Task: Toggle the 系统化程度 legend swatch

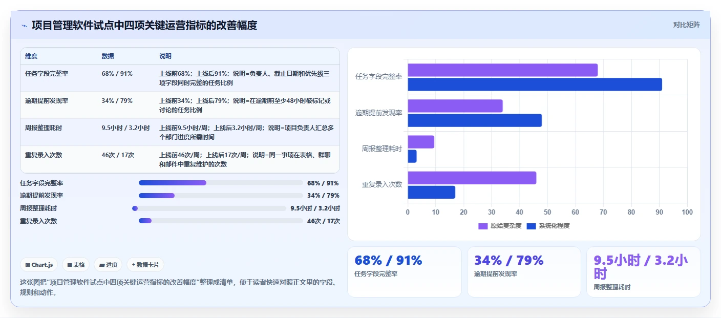Action: tap(531, 226)
